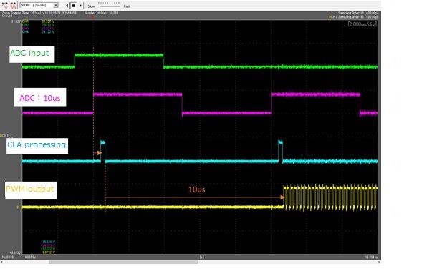
Task: Select the ADC: 10us annotation label
Action: [x=39, y=97]
